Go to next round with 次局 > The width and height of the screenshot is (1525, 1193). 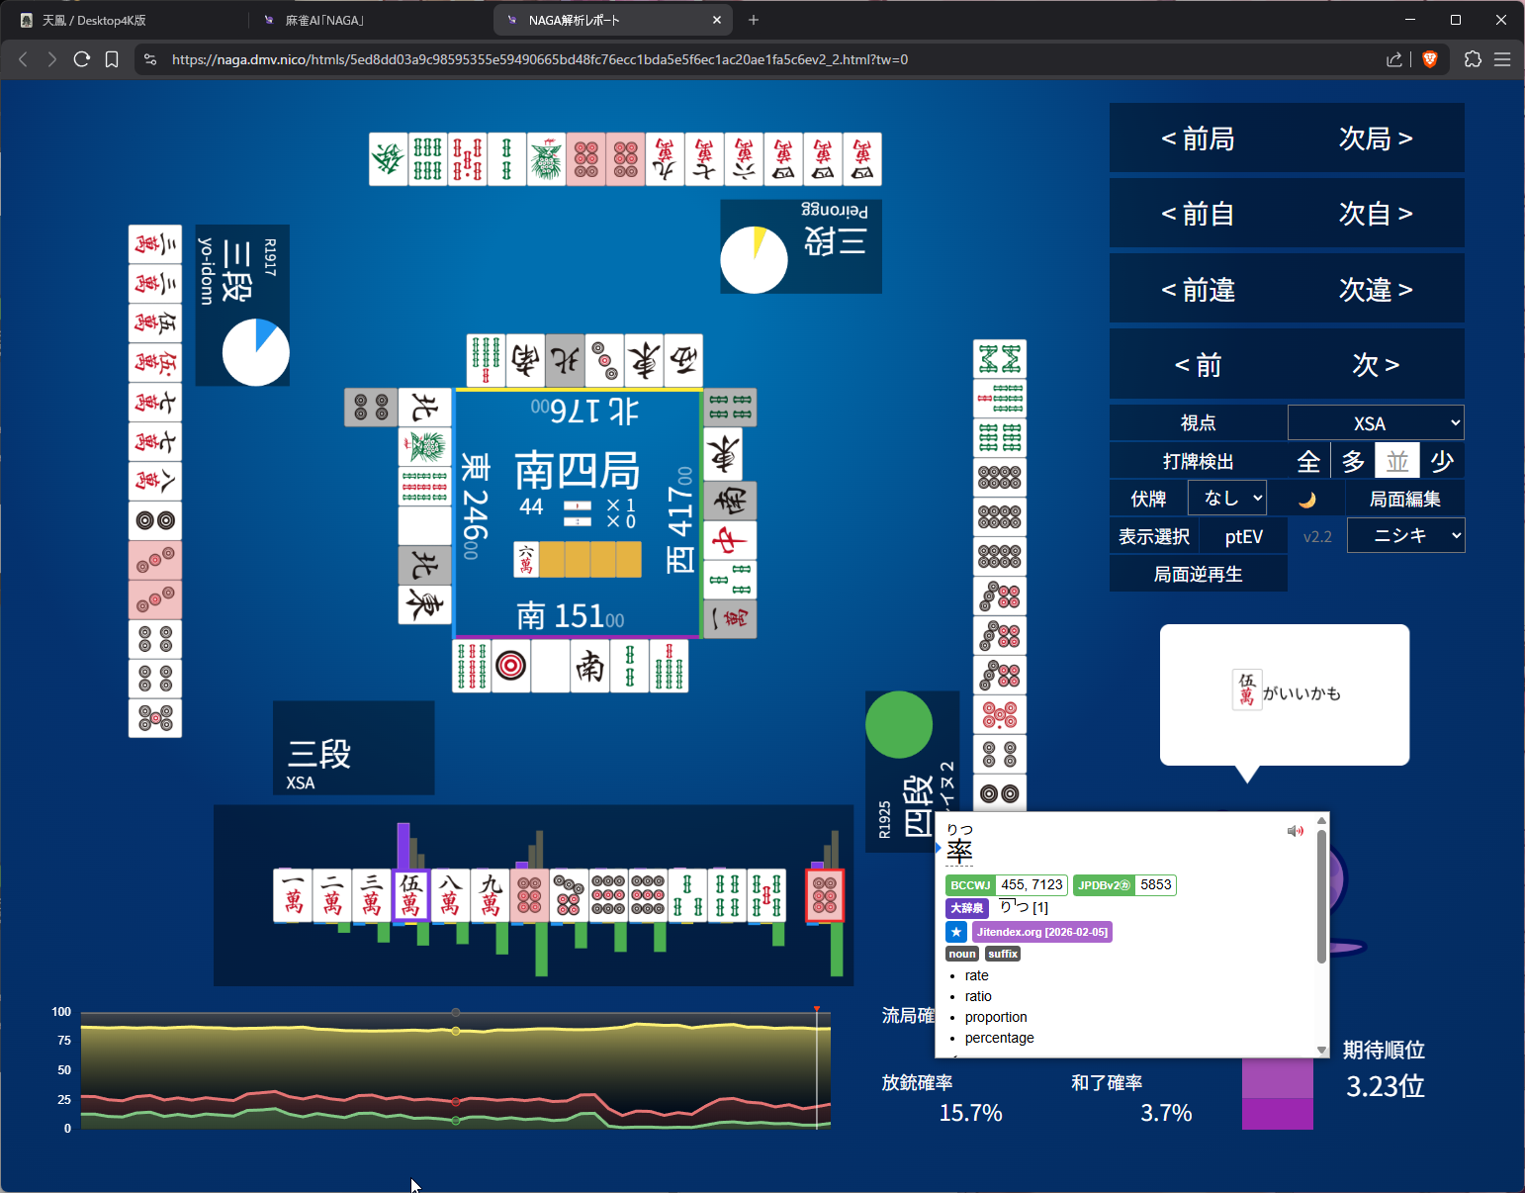point(1375,138)
